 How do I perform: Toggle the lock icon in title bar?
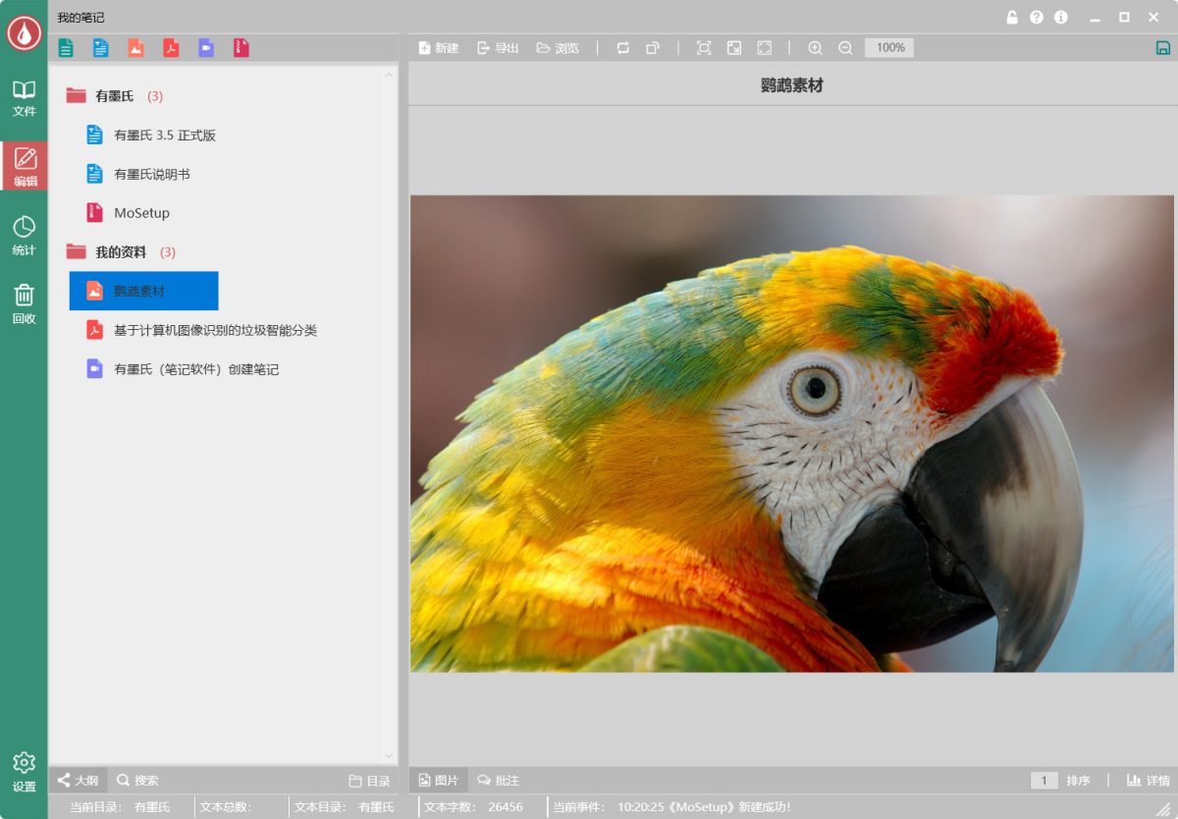click(1012, 17)
